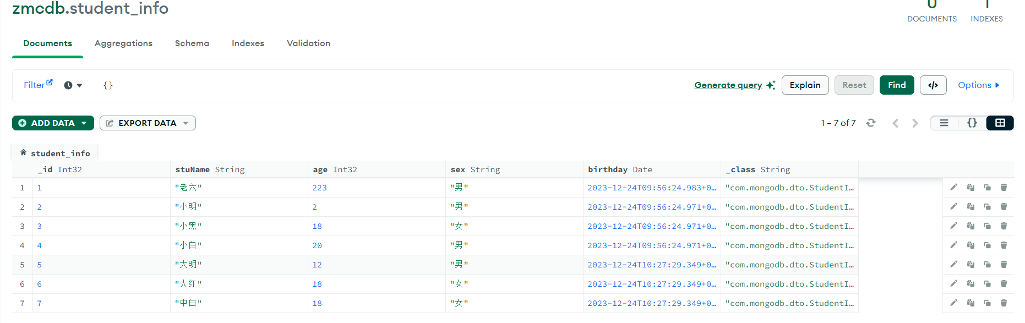Screen dimensions: 1025x323
Task: Click the student_info home breadcrumb icon
Action: pos(23,153)
